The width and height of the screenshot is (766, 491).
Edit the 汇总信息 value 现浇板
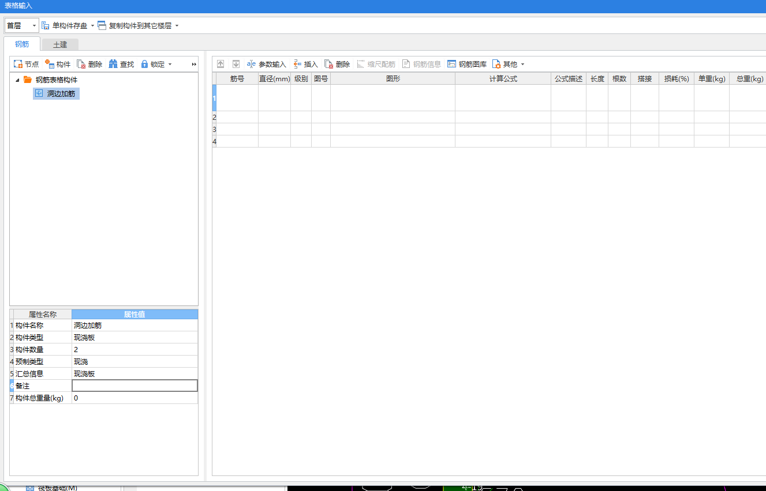(134, 374)
